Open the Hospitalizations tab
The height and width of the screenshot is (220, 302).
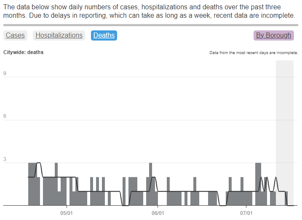click(59, 35)
